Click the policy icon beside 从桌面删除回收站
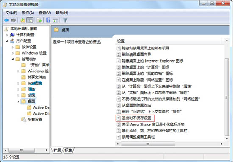The width and height of the screenshot is (233, 162). [x=119, y=105]
